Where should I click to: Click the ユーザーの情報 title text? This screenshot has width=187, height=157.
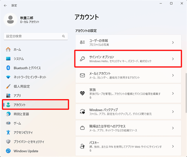coord(99,41)
